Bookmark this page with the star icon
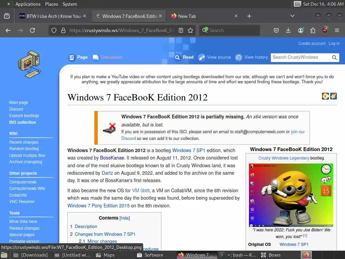Screen dimensions: 345x259 click(191, 30)
